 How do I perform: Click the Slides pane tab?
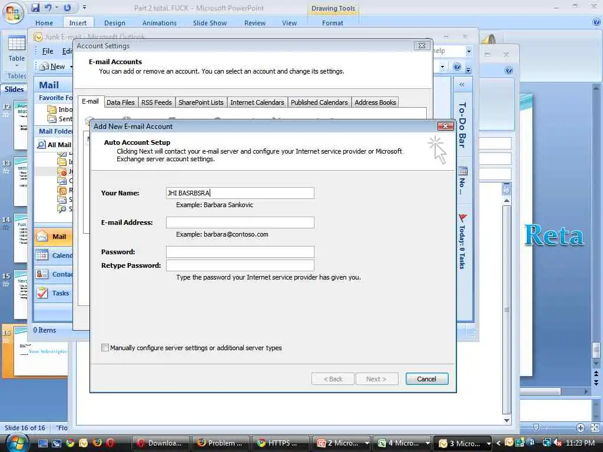point(14,89)
